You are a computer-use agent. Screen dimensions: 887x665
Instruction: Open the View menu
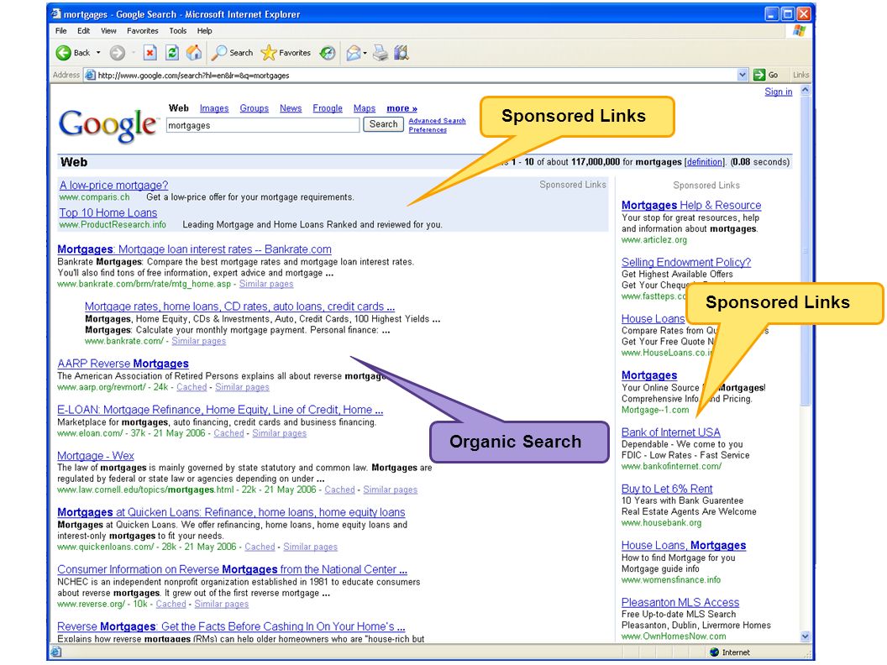pyautogui.click(x=108, y=30)
